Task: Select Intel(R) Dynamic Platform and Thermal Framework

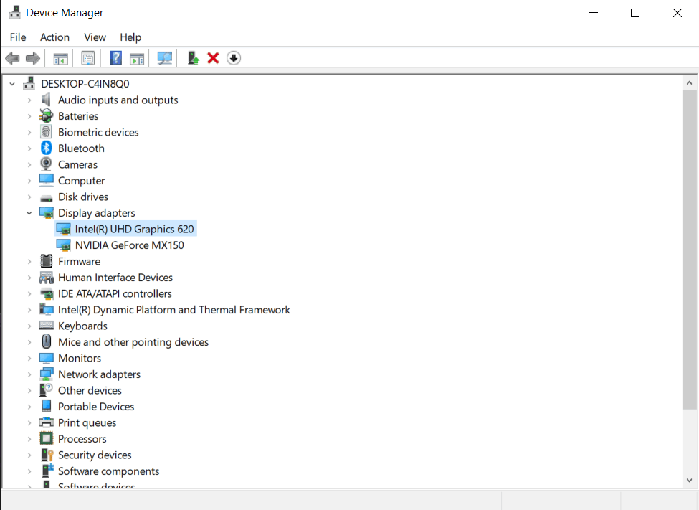Action: tap(174, 310)
